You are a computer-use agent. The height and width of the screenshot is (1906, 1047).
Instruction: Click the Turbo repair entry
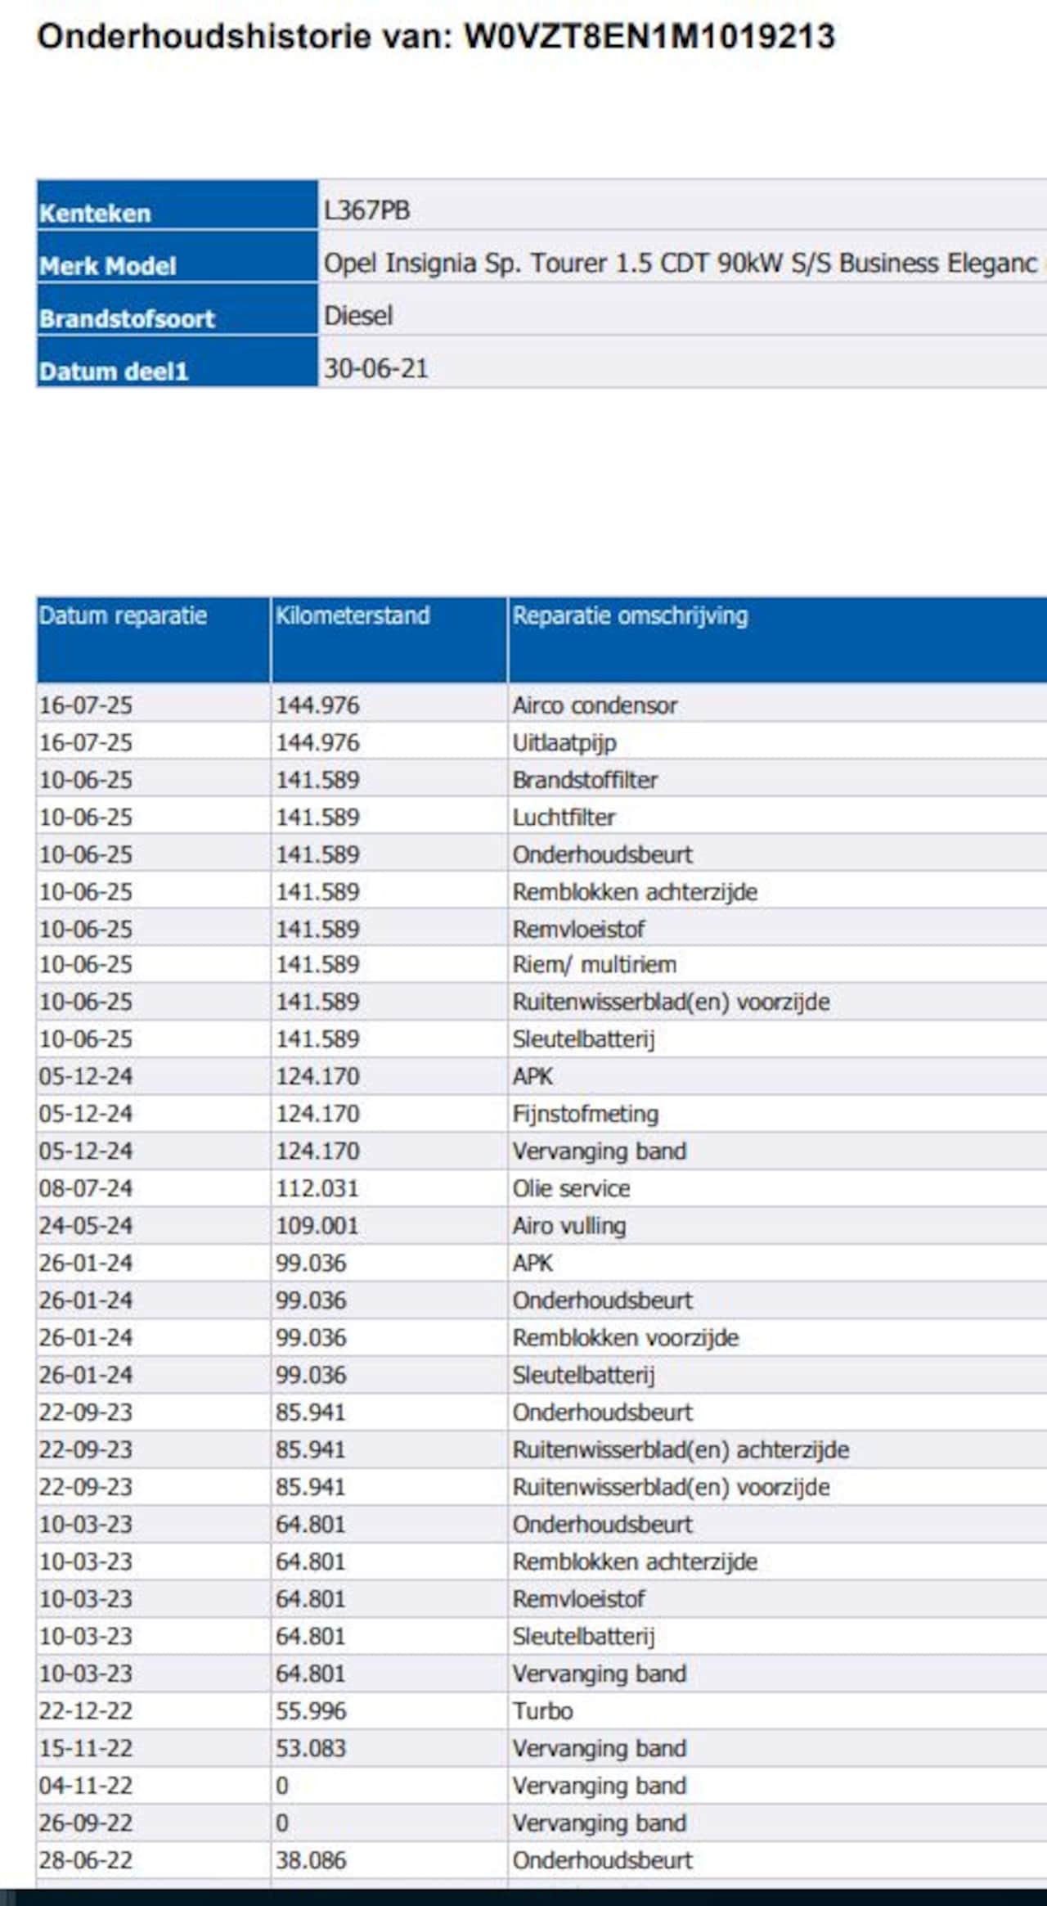(x=542, y=1711)
